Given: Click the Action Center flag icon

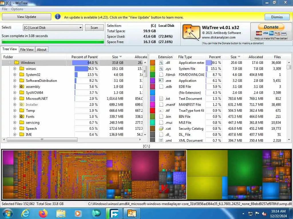Looking at the screenshot, I should pyautogui.click(x=257, y=213).
